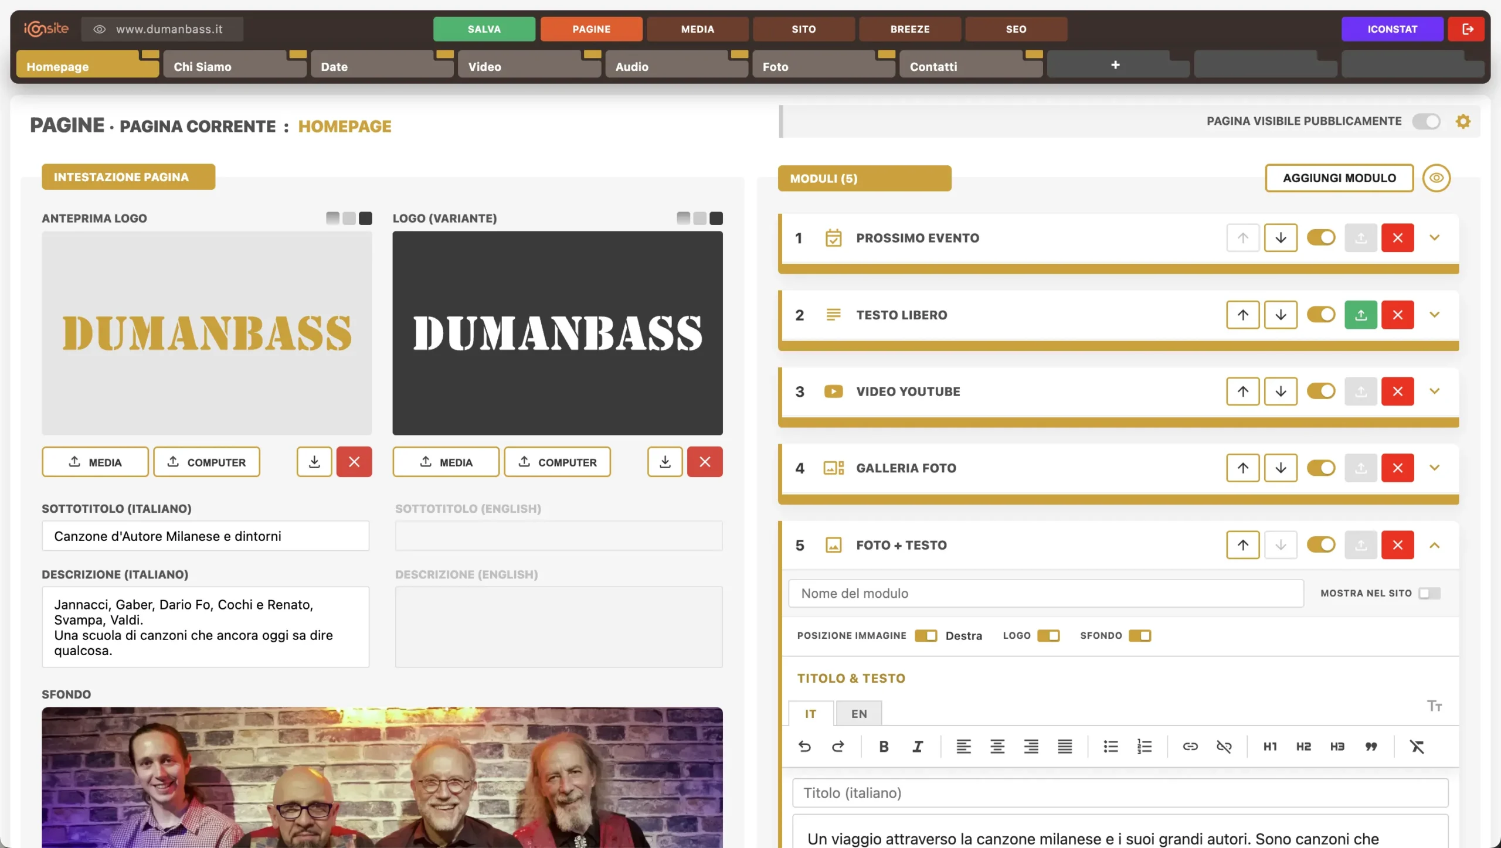1501x848 pixels.
Task: Click the AGGIUNGI MODULO button
Action: pyautogui.click(x=1339, y=178)
